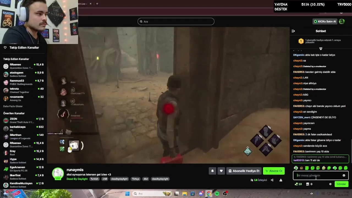Screen dimensions: 352x198
Task: Open the RRaenee Quarantine Zone followed channel
Action: coord(23,66)
